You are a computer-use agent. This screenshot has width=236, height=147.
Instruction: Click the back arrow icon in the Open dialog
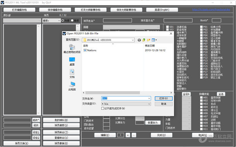[x=139, y=40]
